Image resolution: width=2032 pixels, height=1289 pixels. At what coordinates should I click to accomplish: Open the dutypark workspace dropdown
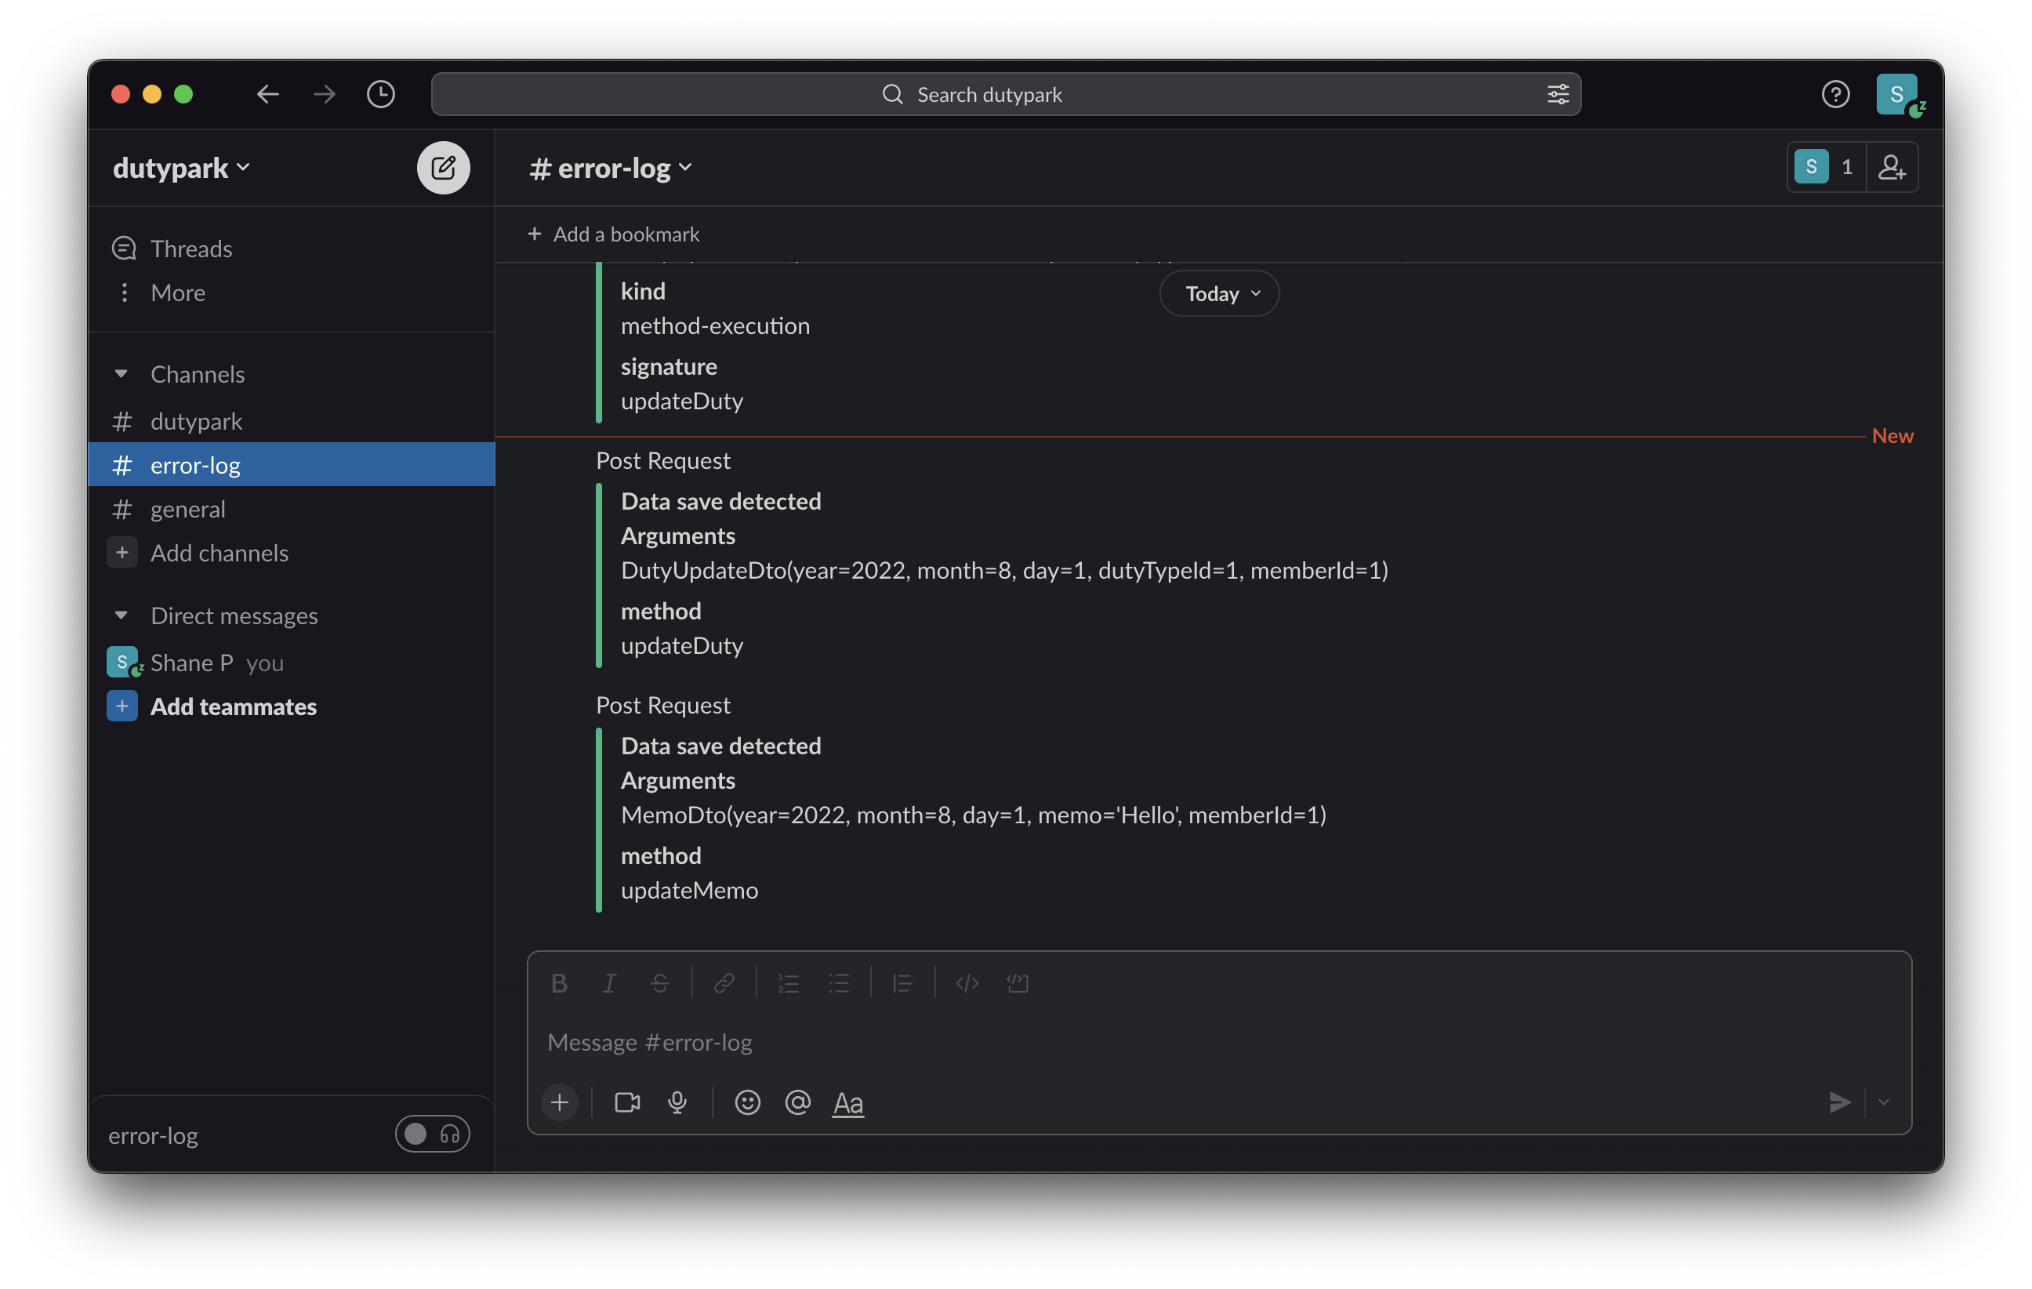pos(181,167)
